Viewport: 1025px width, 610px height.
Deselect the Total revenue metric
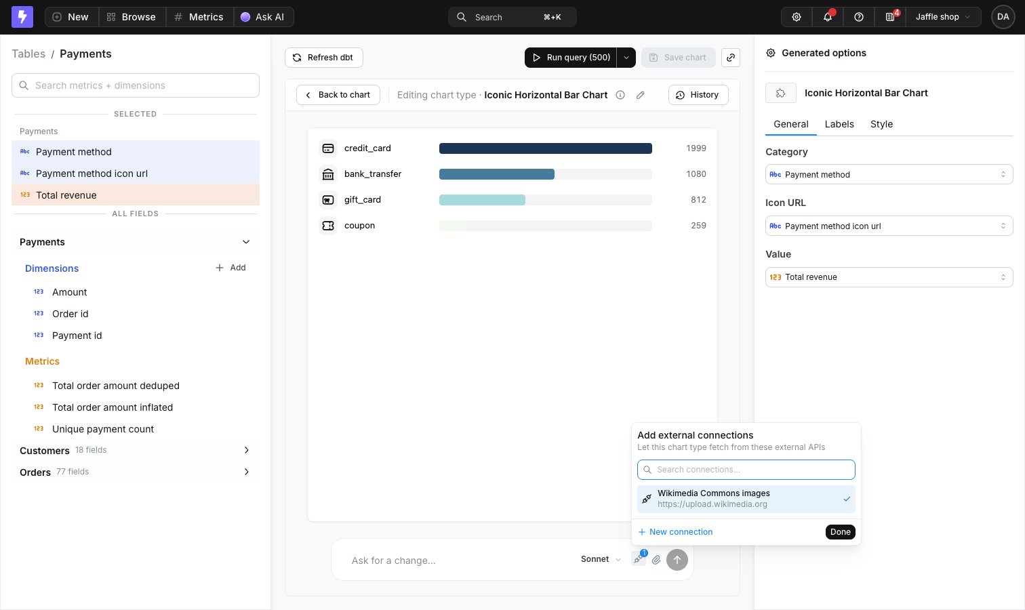pyautogui.click(x=136, y=195)
